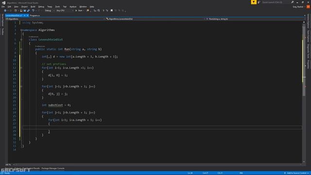Click the New Project toolbar icon
Image resolution: width=311 pixels, height=175 pixels.
tap(16, 11)
